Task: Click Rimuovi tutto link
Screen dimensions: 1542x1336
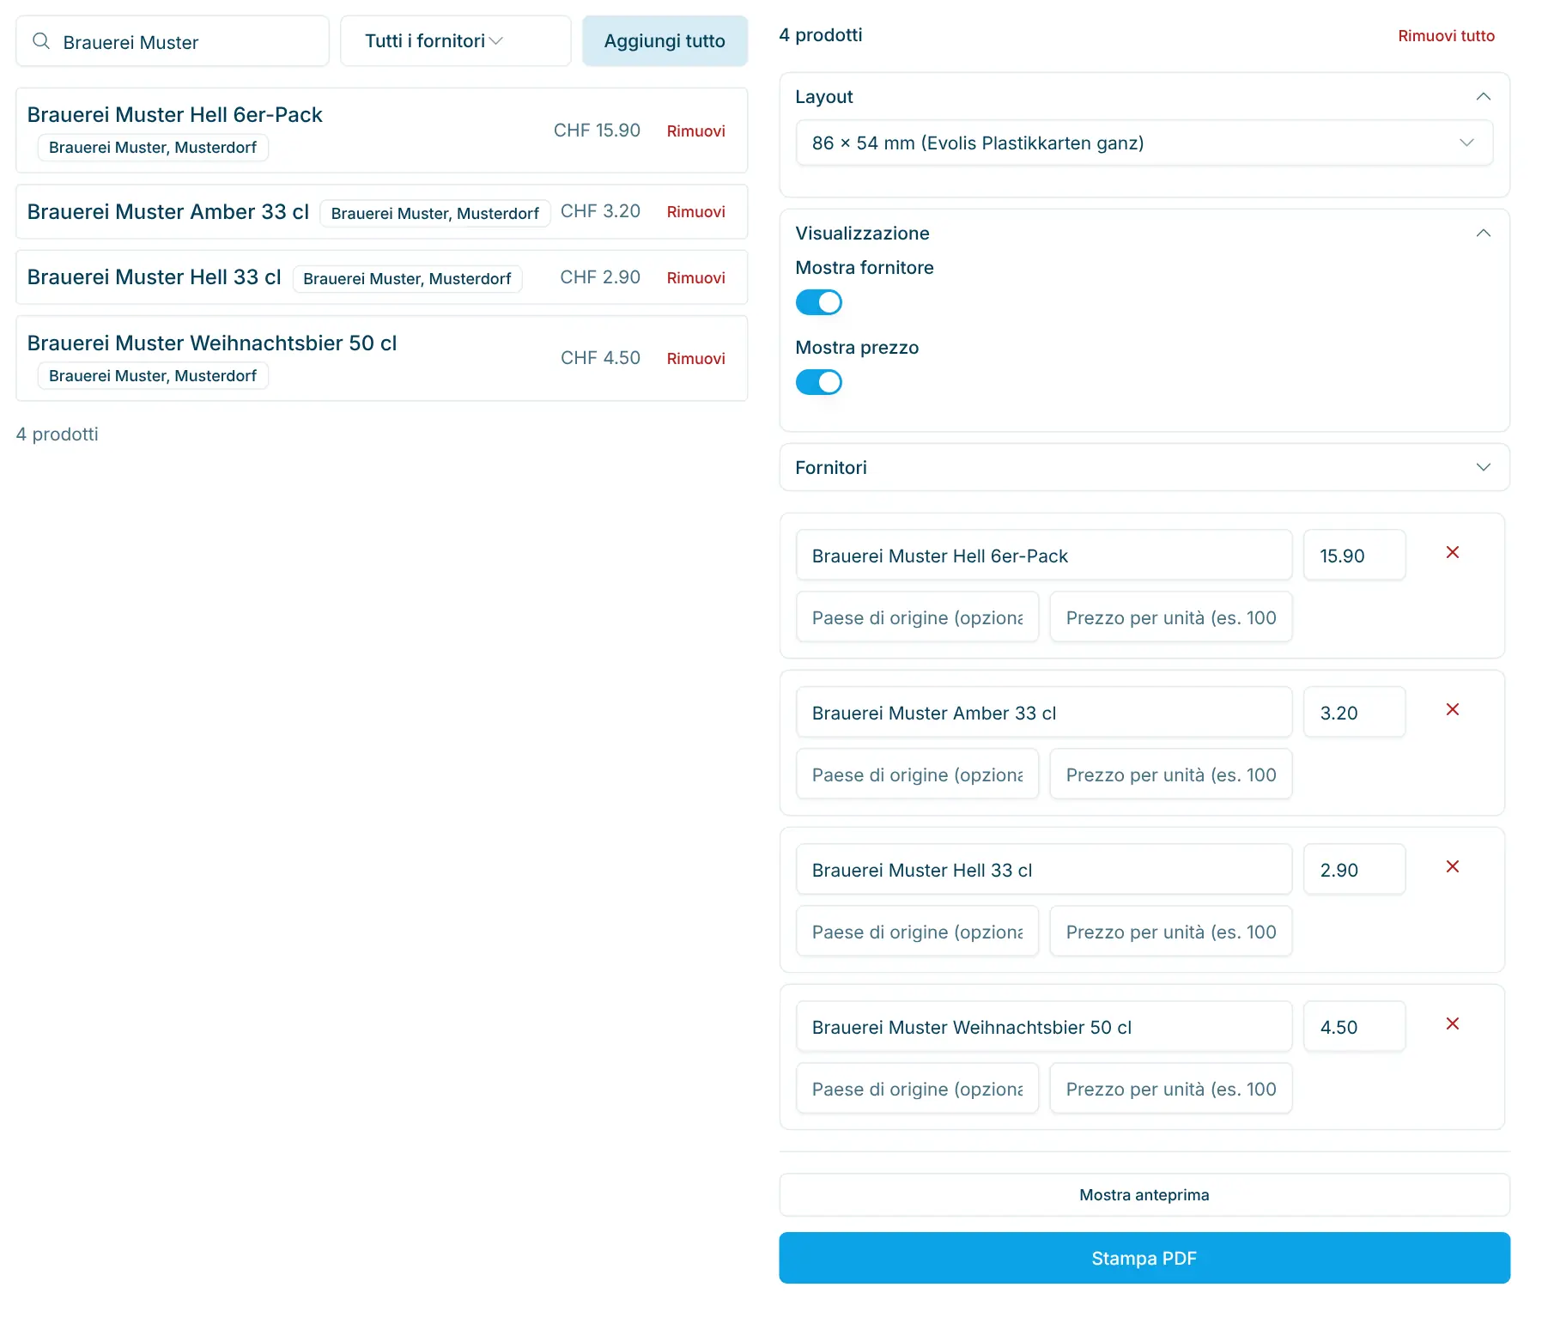Action: 1446,36
